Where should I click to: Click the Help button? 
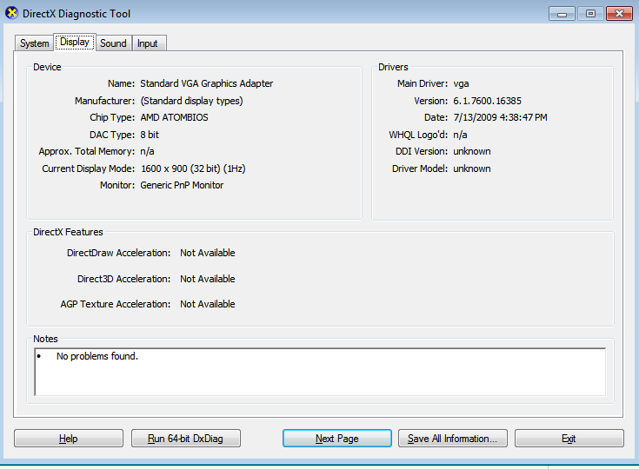(69, 439)
